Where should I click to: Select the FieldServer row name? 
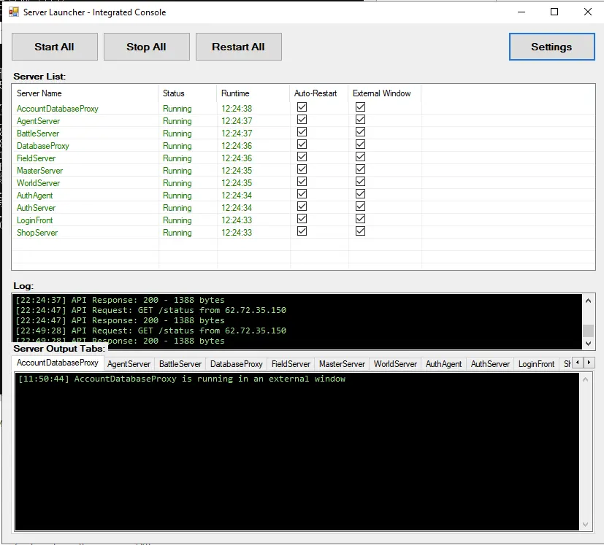coord(36,158)
